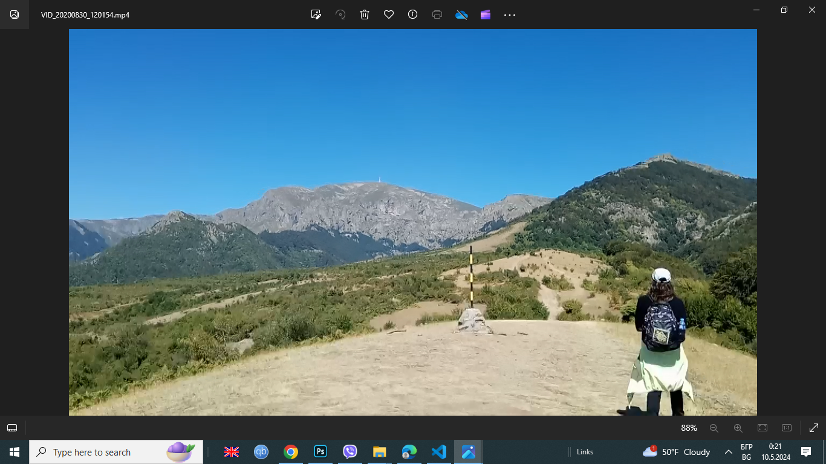Zoom out with the minus magnifier

(x=714, y=428)
